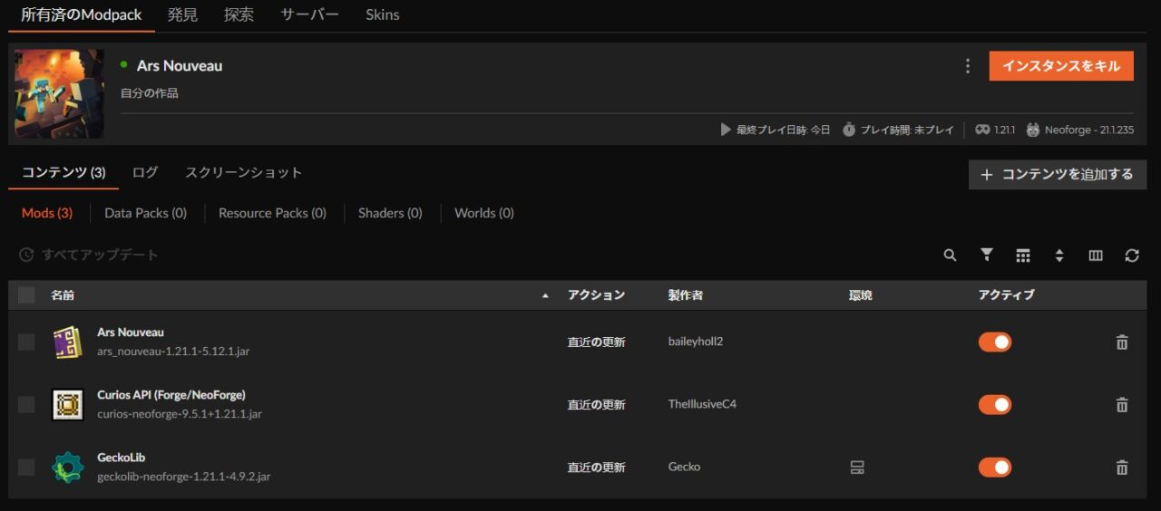Viewport: 1161px width, 511px height.
Task: Disable the Curios API mod toggle
Action: click(995, 405)
